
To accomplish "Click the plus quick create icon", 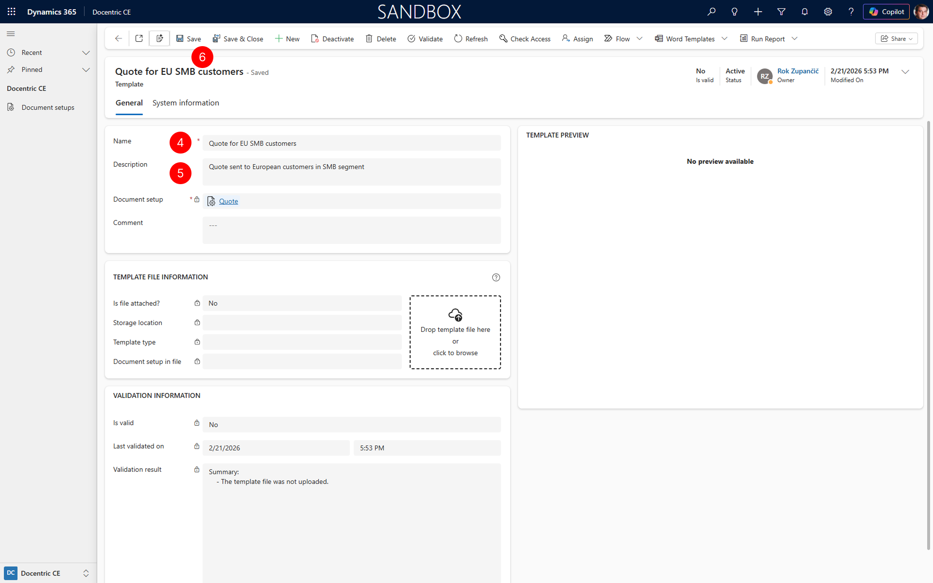I will click(758, 12).
